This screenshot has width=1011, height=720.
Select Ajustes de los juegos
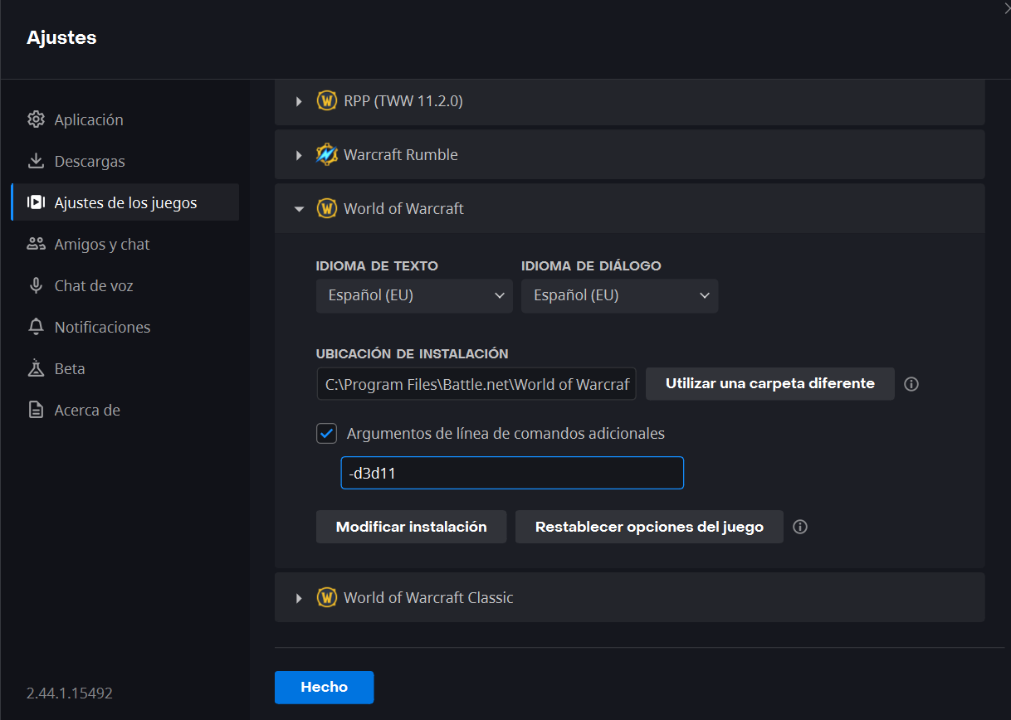click(125, 202)
